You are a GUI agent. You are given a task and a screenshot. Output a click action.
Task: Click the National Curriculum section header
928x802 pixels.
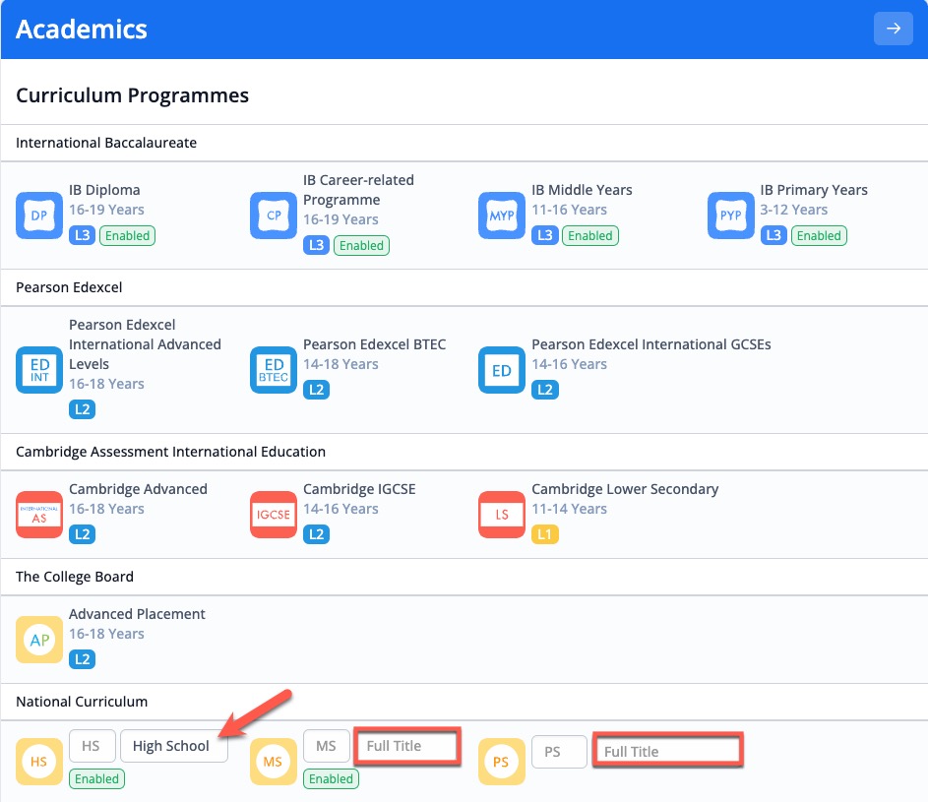coord(82,702)
